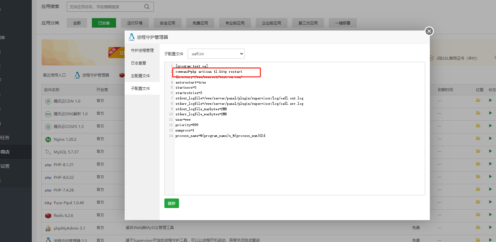Image resolution: width=496 pixels, height=242 pixels.
Task: Click the MySQL 5.7.37 dolphin icon
Action: click(x=48, y=152)
